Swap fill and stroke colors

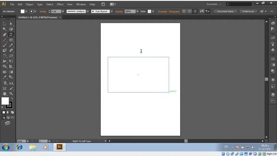click(12, 98)
